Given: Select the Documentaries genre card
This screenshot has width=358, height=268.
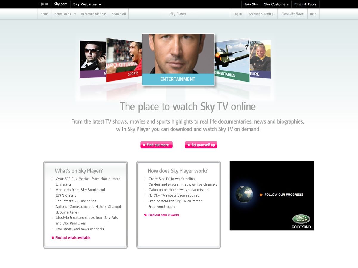Looking at the screenshot, I should pos(232,60).
